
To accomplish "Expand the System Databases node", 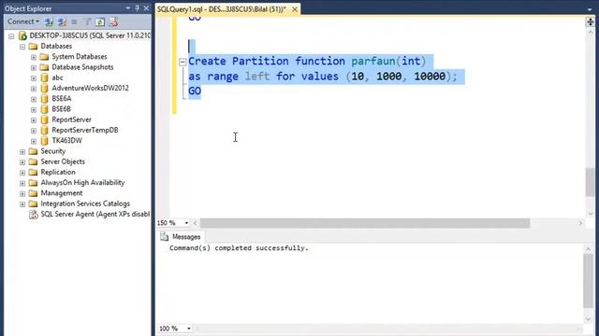I will click(34, 57).
